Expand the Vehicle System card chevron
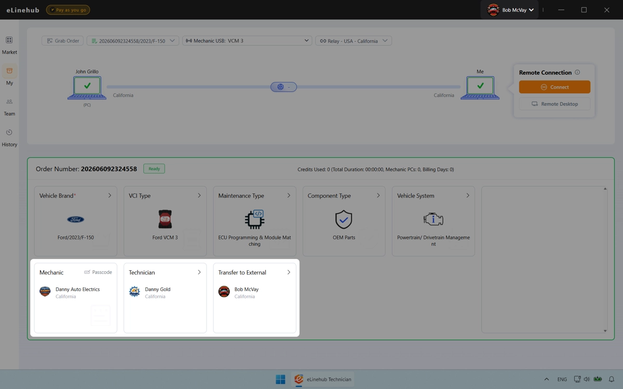The image size is (623, 389). (467, 196)
